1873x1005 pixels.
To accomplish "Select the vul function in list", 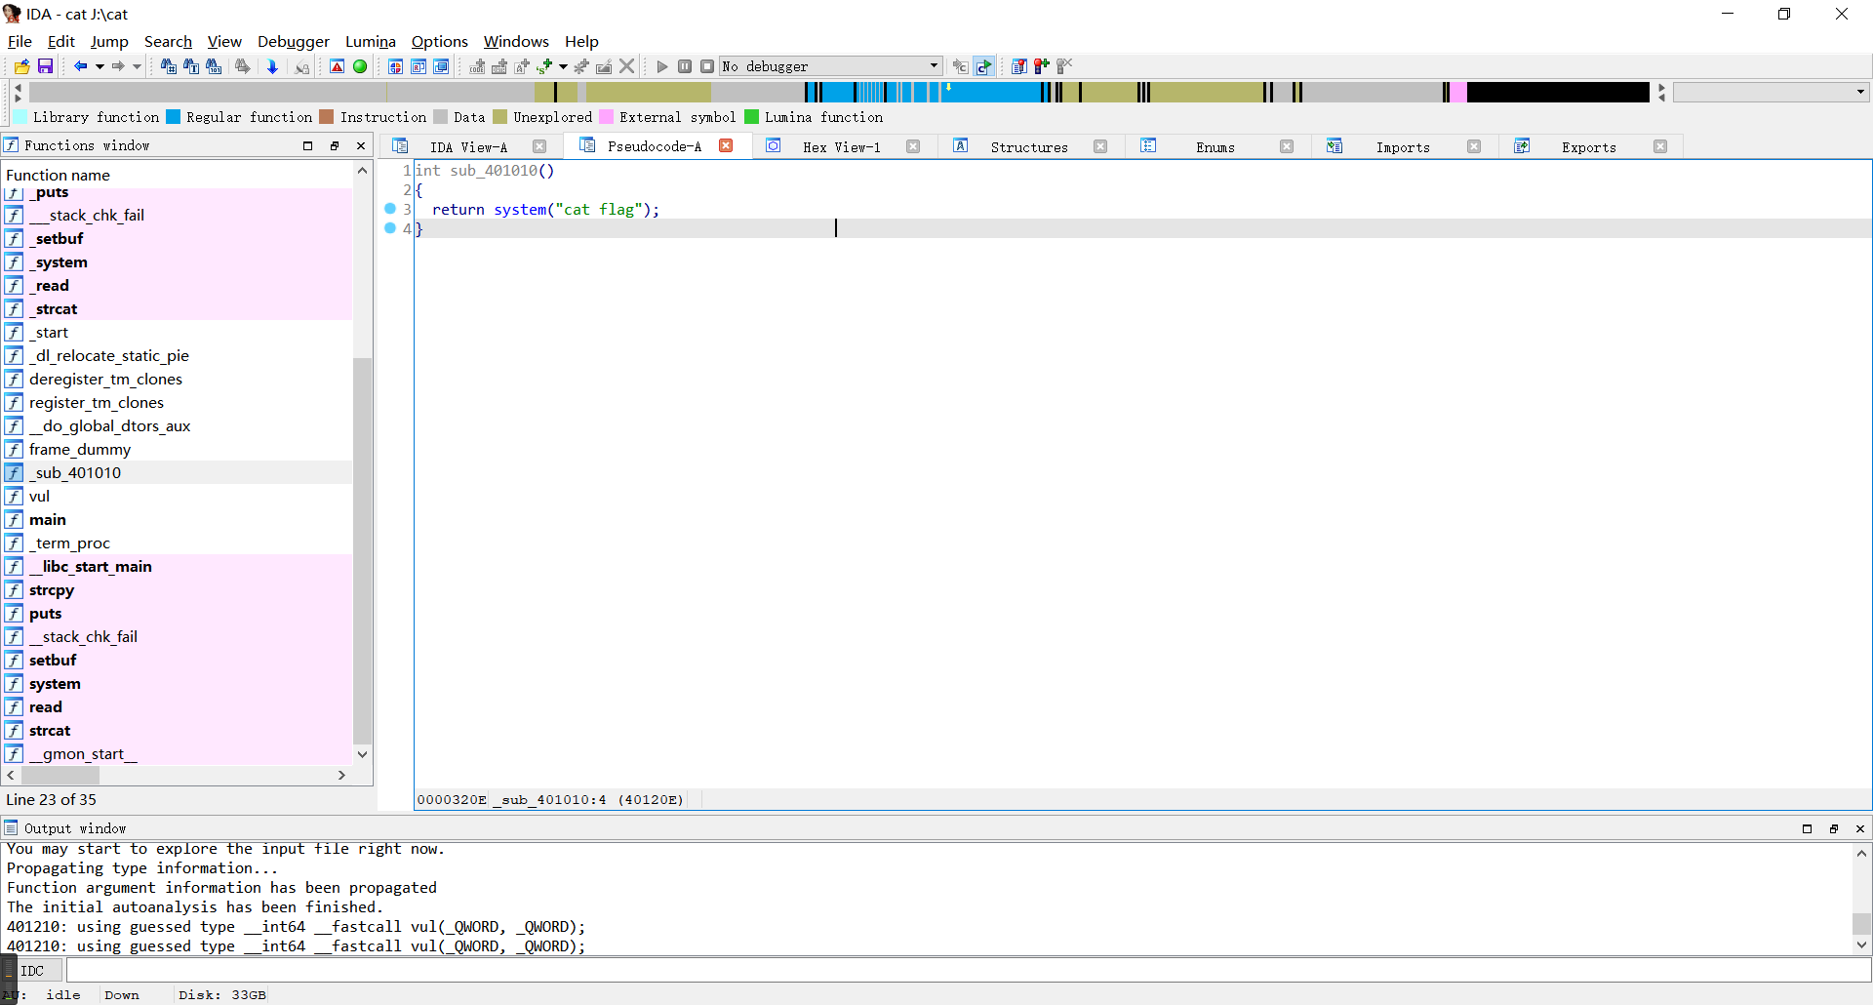I will pos(39,497).
